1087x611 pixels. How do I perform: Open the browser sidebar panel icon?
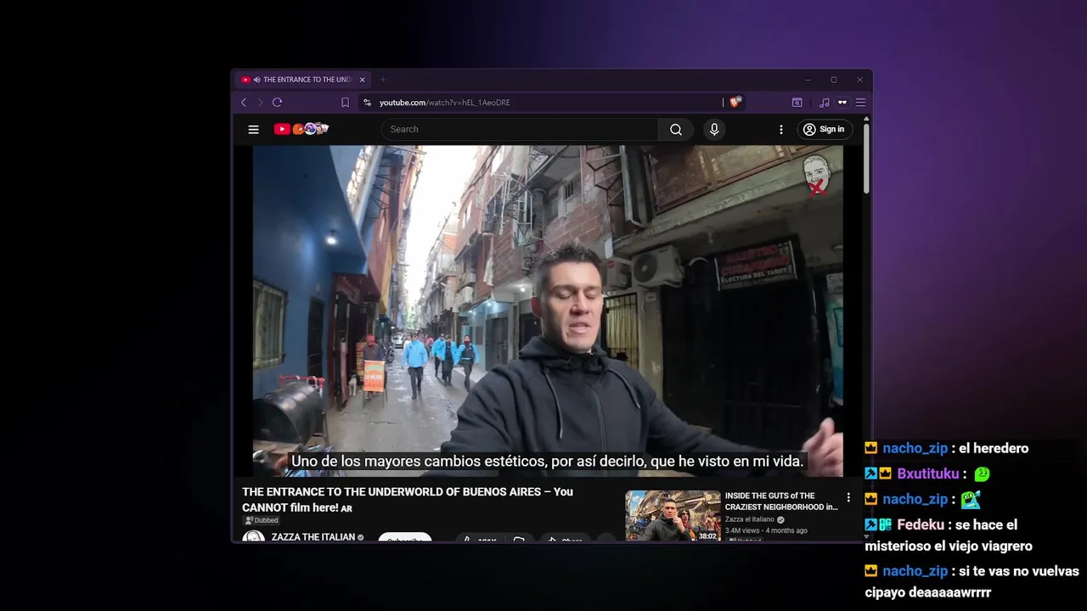[797, 103]
